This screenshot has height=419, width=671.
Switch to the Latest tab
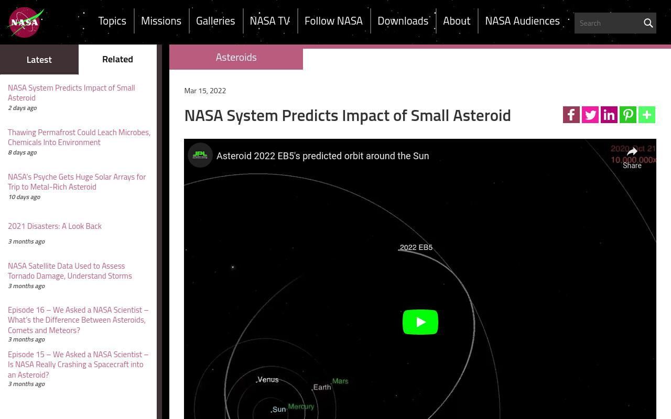click(x=39, y=59)
